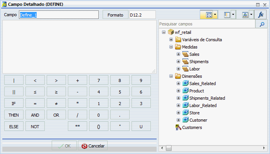Collapse the Medidas folder node
Screen dimensions: 270x154
[x=171, y=47]
